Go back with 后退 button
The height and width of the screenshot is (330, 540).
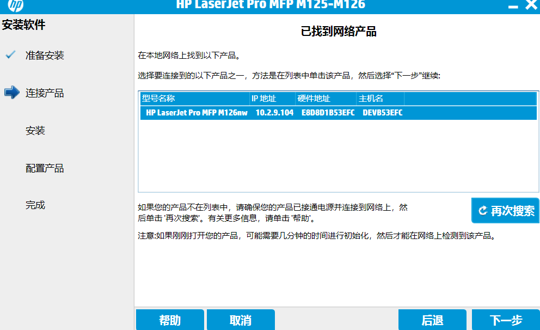432,320
